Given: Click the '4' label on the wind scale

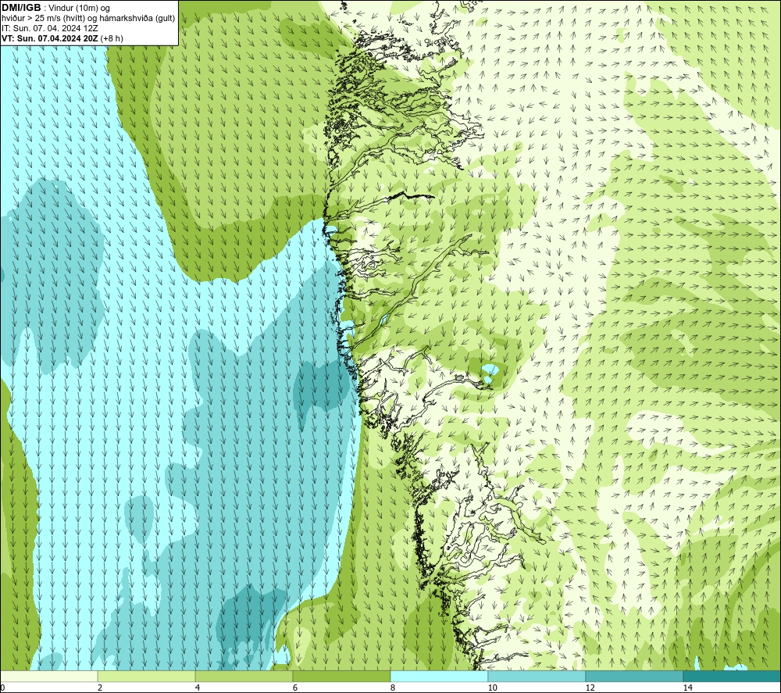Looking at the screenshot, I should tap(198, 688).
